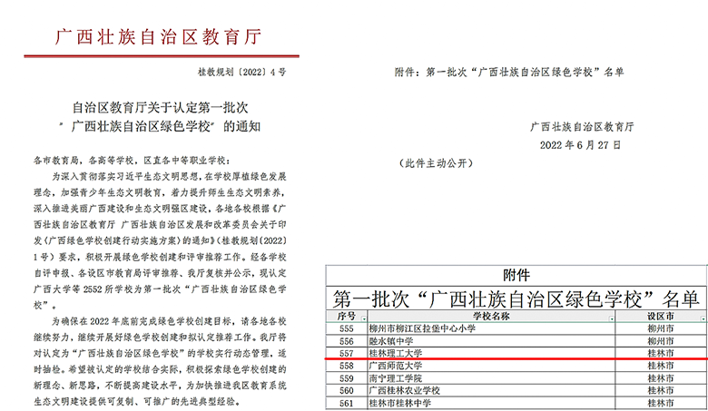The height and width of the screenshot is (411, 708).
Task: Select the 桂林市 cell in row 561
Action: pyautogui.click(x=661, y=403)
